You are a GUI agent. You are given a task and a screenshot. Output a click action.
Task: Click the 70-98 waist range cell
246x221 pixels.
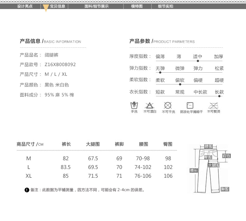coord(143,158)
